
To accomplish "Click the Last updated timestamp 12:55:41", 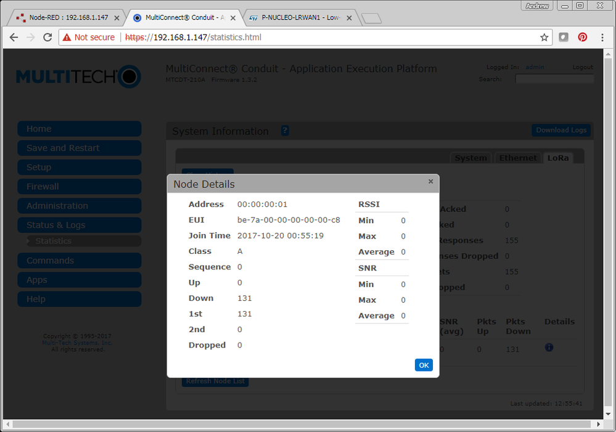I will [x=568, y=403].
